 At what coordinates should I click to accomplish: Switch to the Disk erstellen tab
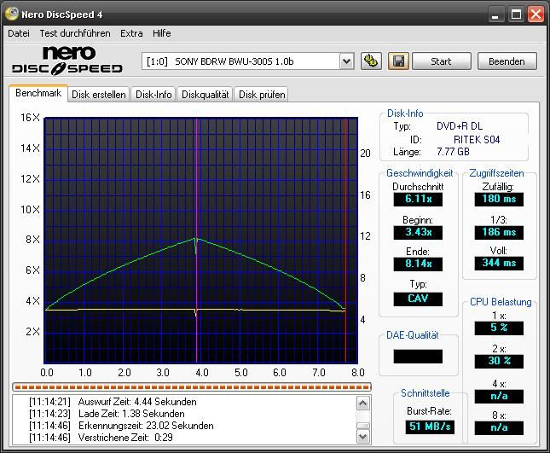pyautogui.click(x=98, y=95)
